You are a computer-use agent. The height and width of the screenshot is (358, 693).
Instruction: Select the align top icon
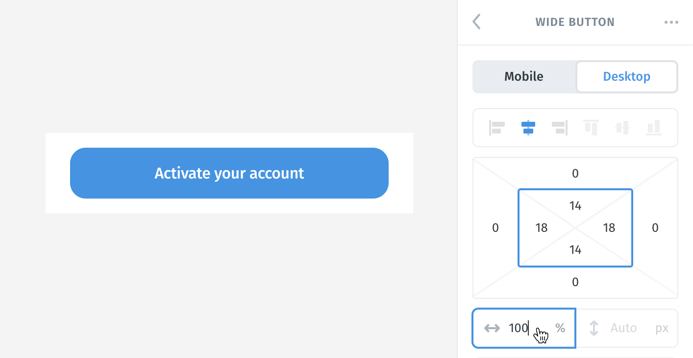[x=591, y=128]
